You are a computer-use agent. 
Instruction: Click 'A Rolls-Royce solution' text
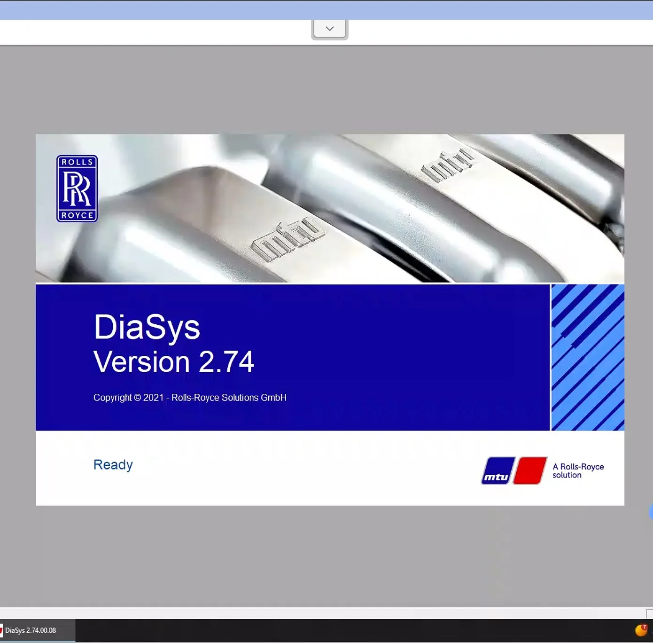(578, 470)
